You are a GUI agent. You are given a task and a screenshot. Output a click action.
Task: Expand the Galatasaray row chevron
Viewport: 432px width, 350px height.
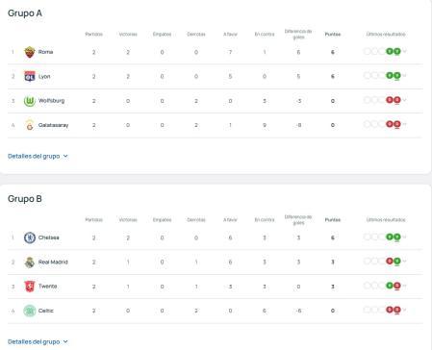click(x=404, y=124)
